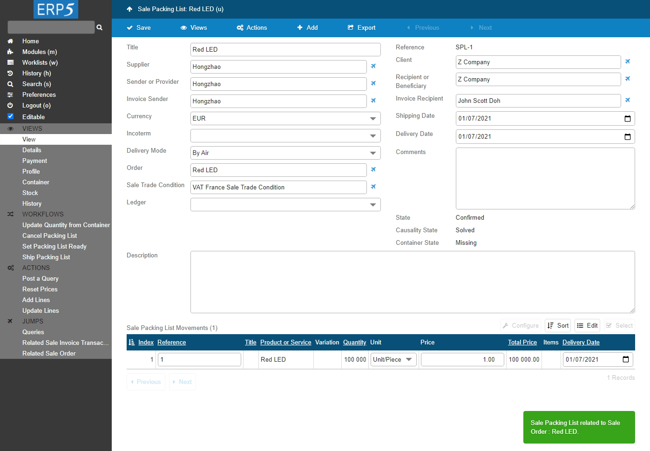Image resolution: width=650 pixels, height=451 pixels.
Task: Click the movement Price field 1.00
Action: [x=462, y=359]
